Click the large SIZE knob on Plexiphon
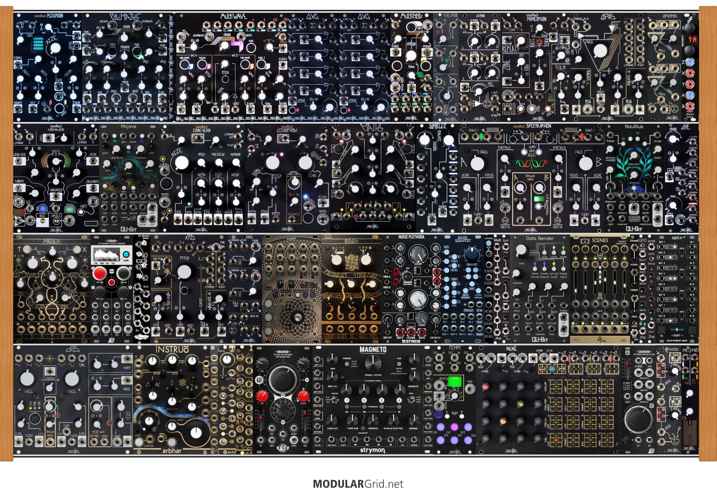Viewport: 717px width, 493px height. click(x=56, y=48)
